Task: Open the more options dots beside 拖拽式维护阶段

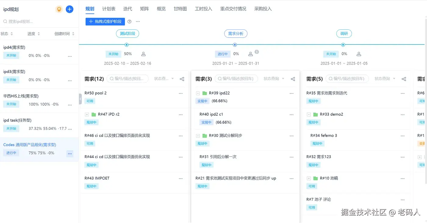Action: (138, 22)
